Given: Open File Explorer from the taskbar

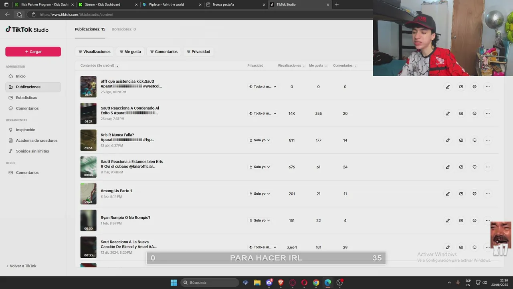Looking at the screenshot, I should [x=257, y=283].
